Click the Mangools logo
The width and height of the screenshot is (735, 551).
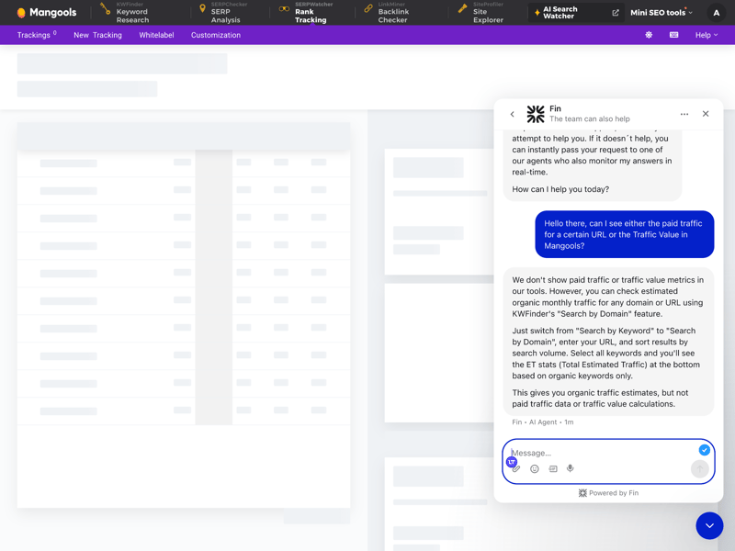point(46,13)
